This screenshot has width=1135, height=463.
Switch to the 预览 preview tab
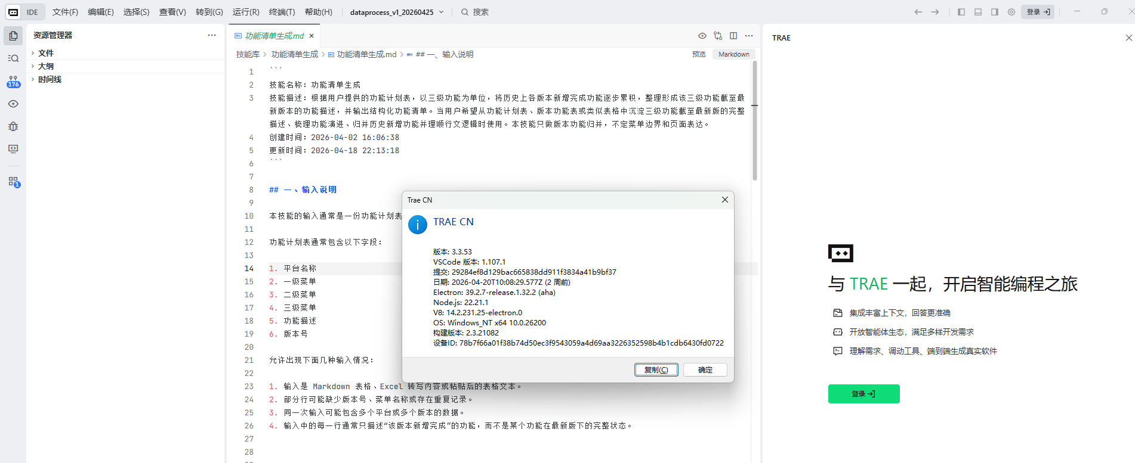pyautogui.click(x=699, y=54)
